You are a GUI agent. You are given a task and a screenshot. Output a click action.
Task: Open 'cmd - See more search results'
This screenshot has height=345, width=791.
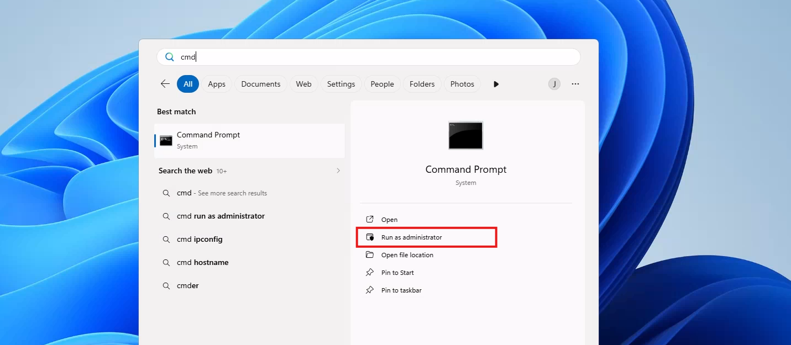click(249, 193)
